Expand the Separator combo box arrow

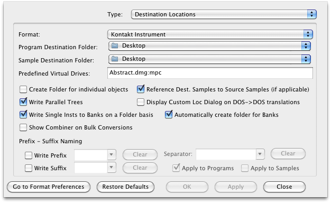click(x=260, y=154)
